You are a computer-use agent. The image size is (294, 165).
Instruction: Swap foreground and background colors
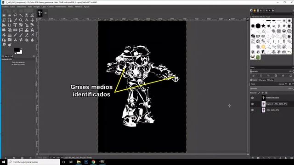coord(21,49)
